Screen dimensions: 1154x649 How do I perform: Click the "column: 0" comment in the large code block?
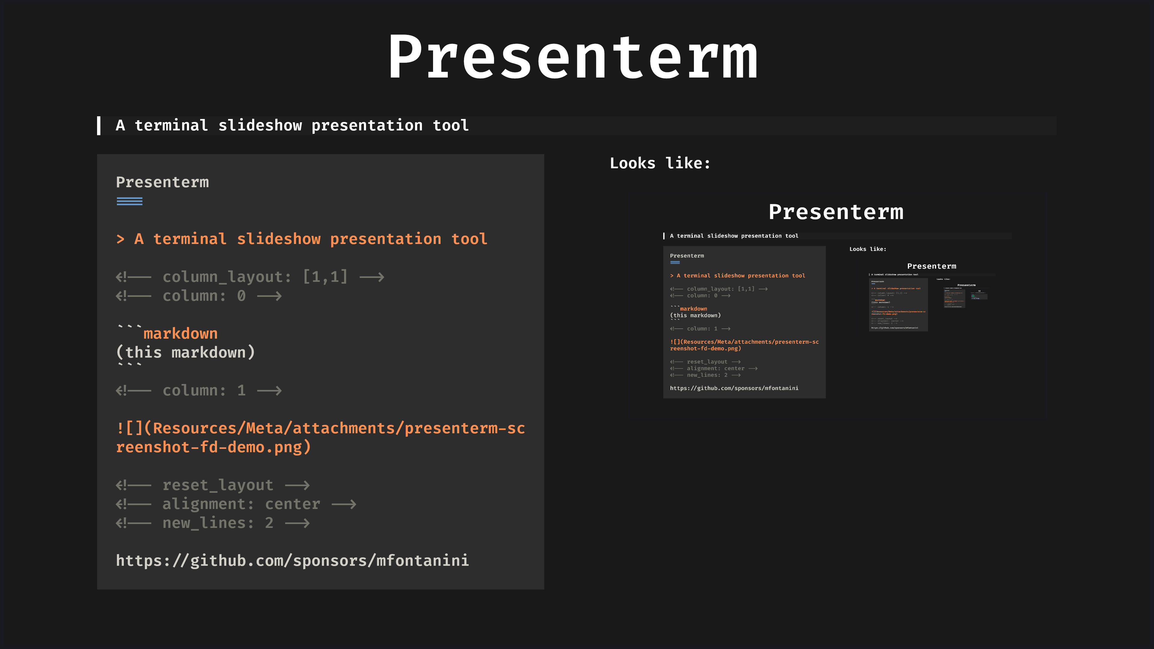click(199, 296)
